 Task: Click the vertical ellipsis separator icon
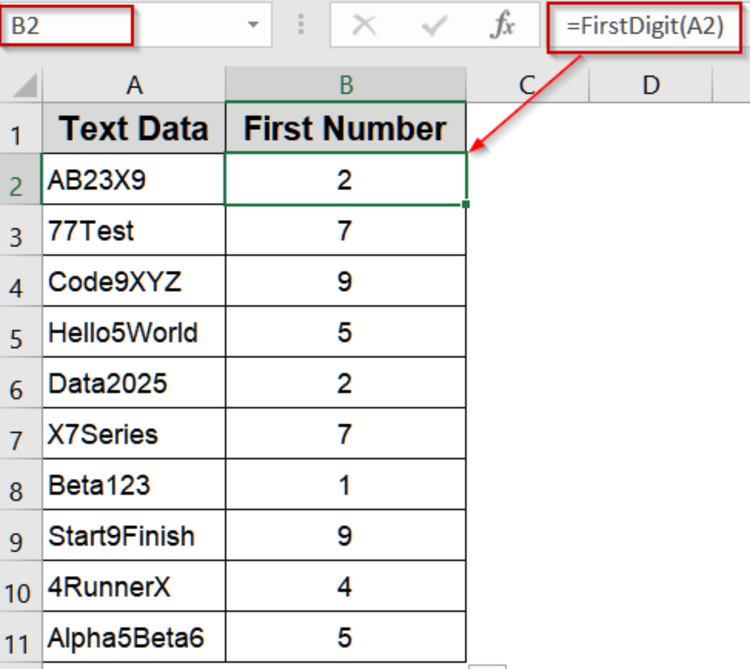tap(301, 24)
